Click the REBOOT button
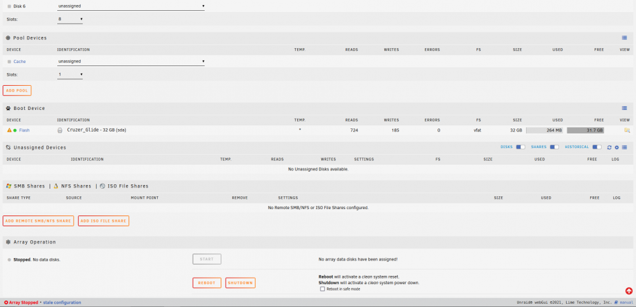Viewport: 636px width, 307px height. (x=207, y=283)
